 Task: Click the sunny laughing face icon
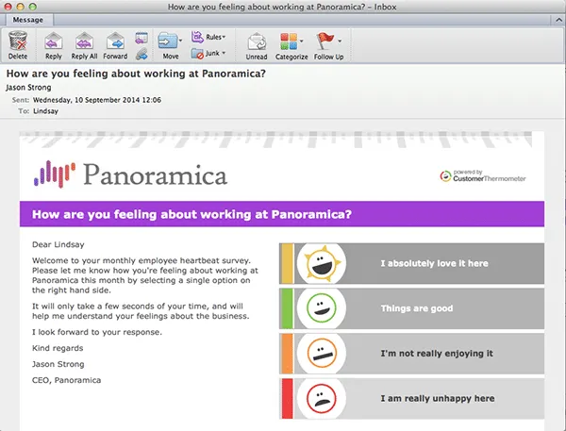point(322,263)
